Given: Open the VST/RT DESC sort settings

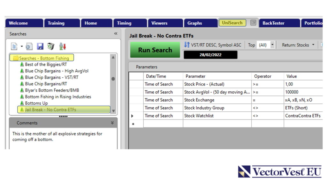Looking at the screenshot, I should (216, 45).
